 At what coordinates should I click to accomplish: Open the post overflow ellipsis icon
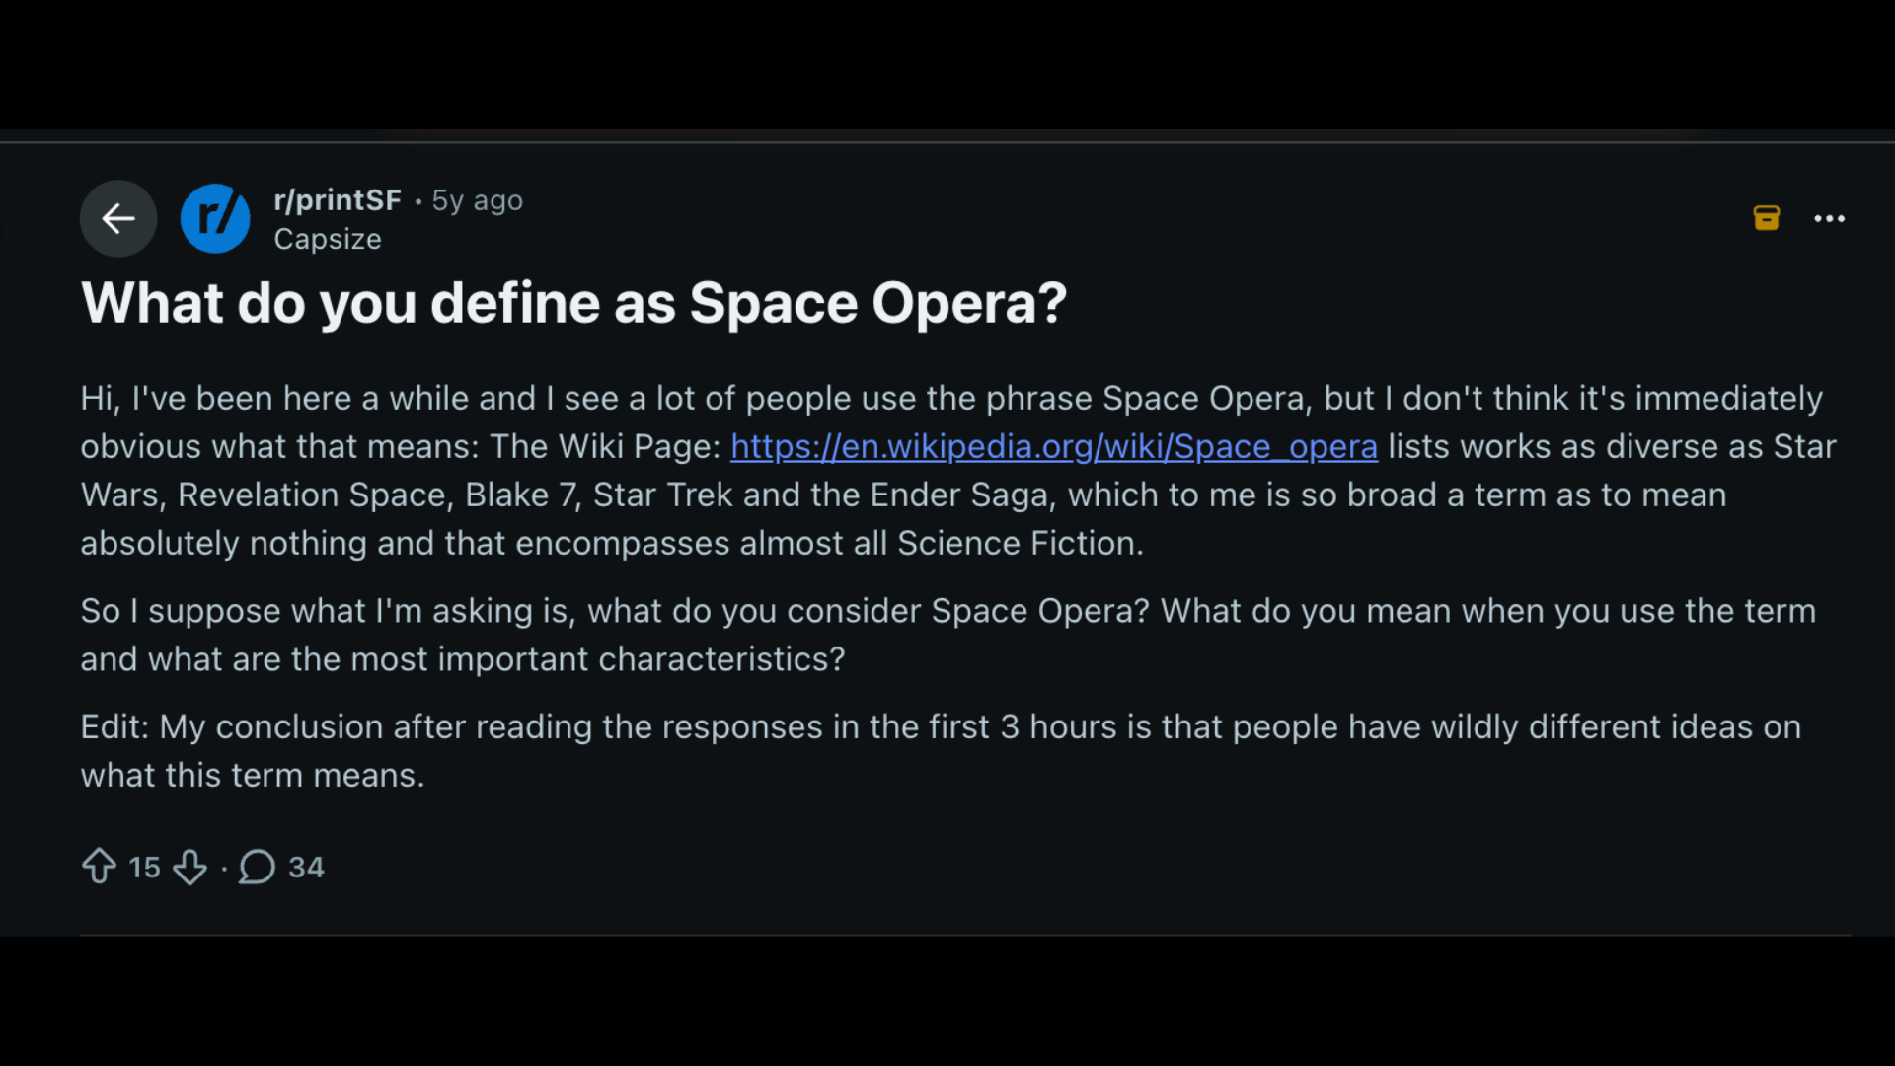click(1831, 218)
